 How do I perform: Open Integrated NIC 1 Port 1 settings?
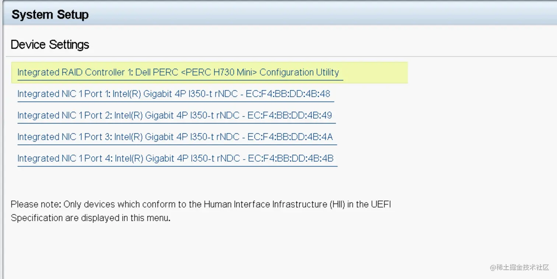[x=174, y=94]
